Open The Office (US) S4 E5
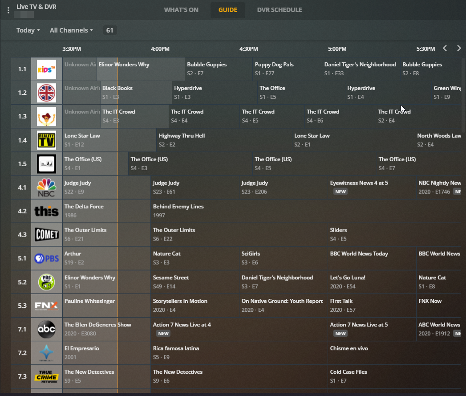 [x=315, y=163]
